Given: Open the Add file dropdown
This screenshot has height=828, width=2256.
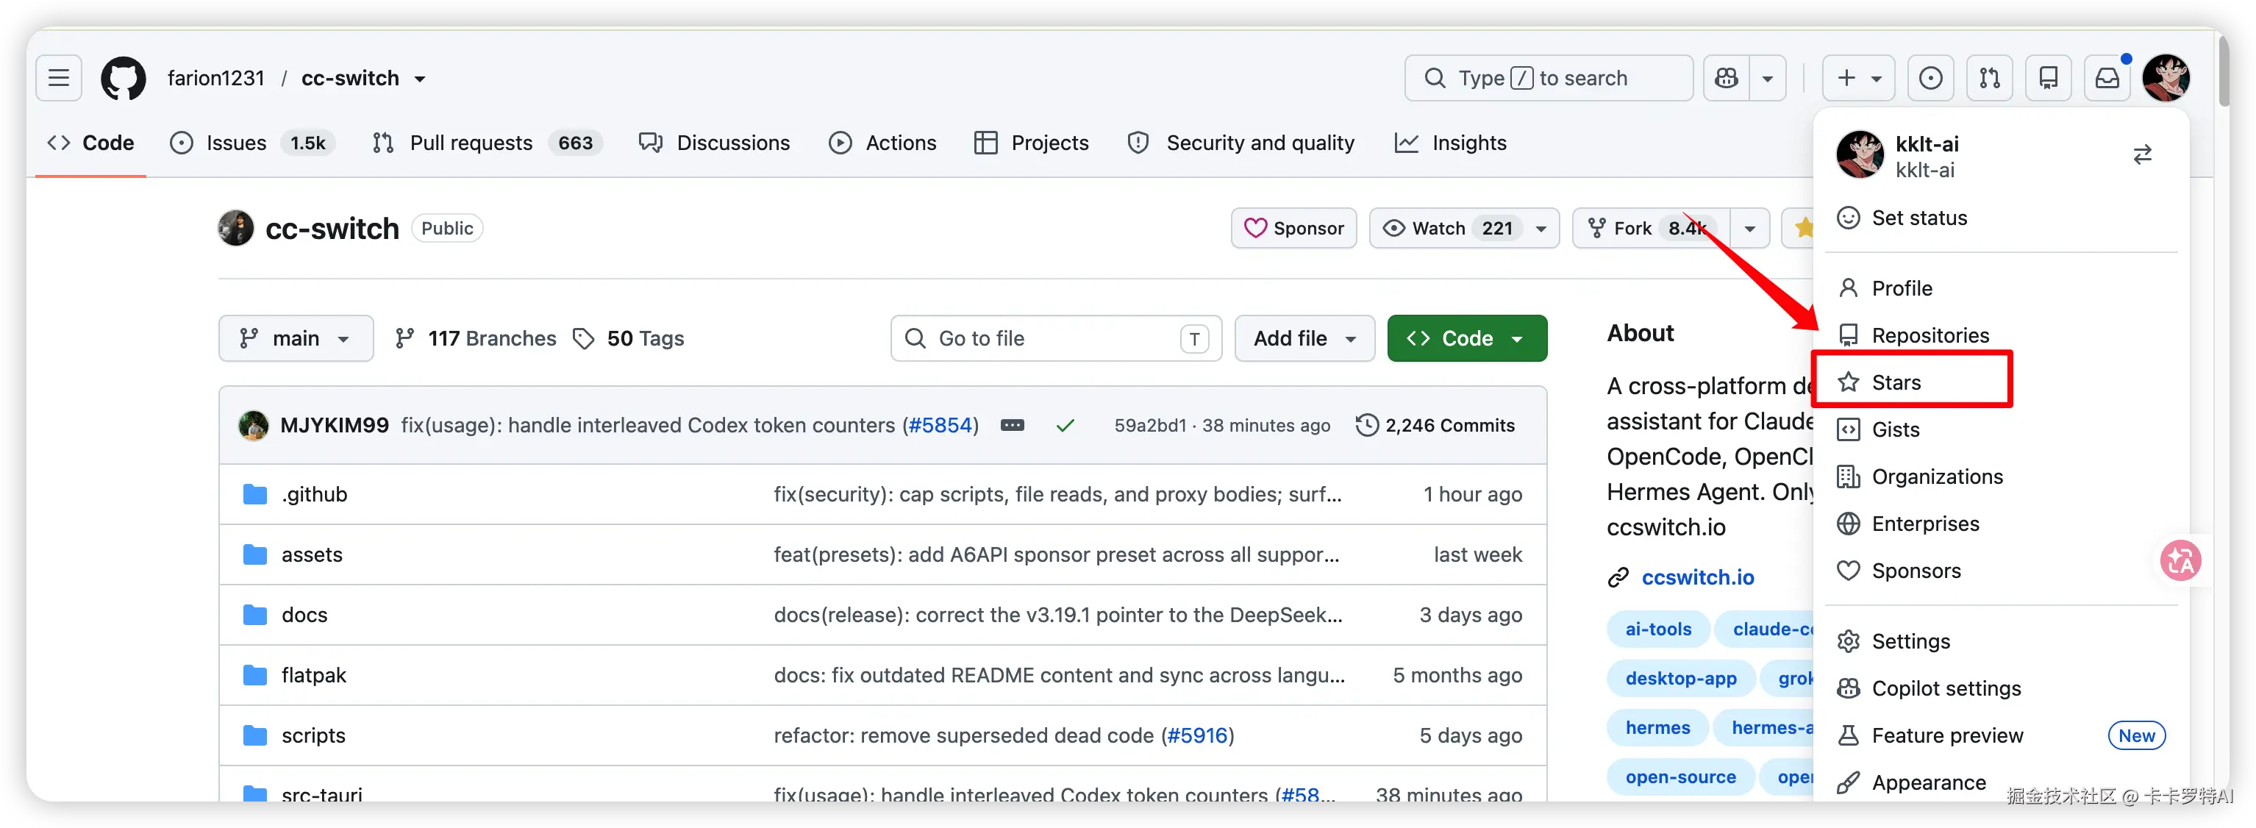Looking at the screenshot, I should coord(1304,338).
